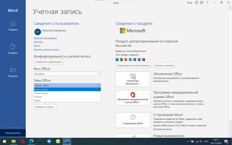Click the PowerPoint product icon
The image size is (232, 145).
[x=126, y=59]
